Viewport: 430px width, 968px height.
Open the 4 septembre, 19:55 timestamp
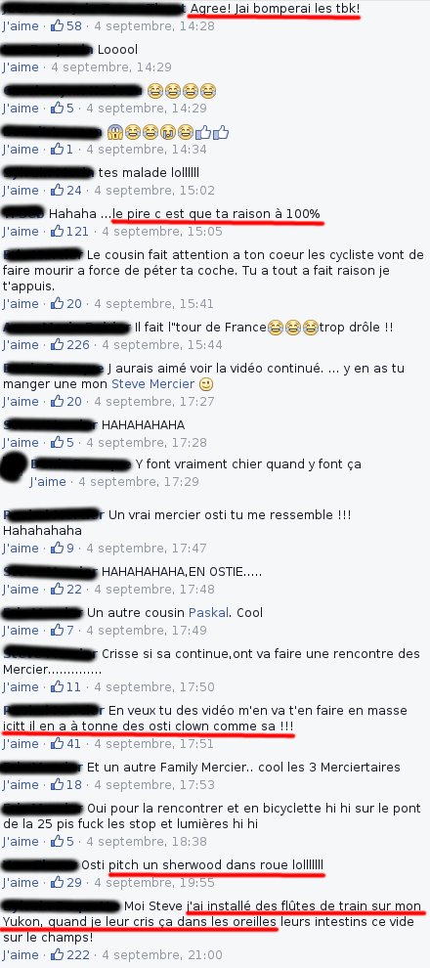pyautogui.click(x=154, y=882)
